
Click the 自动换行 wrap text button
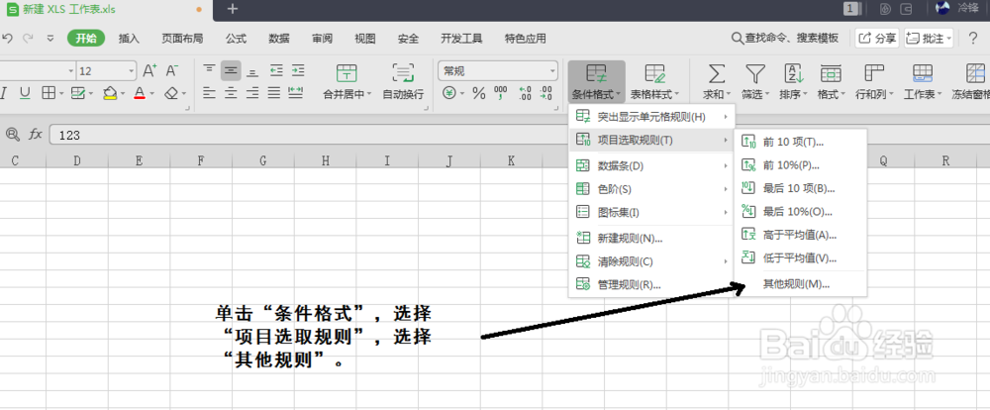403,81
